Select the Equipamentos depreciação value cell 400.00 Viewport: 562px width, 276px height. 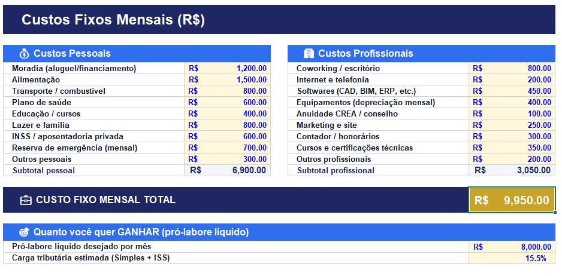tap(512, 103)
